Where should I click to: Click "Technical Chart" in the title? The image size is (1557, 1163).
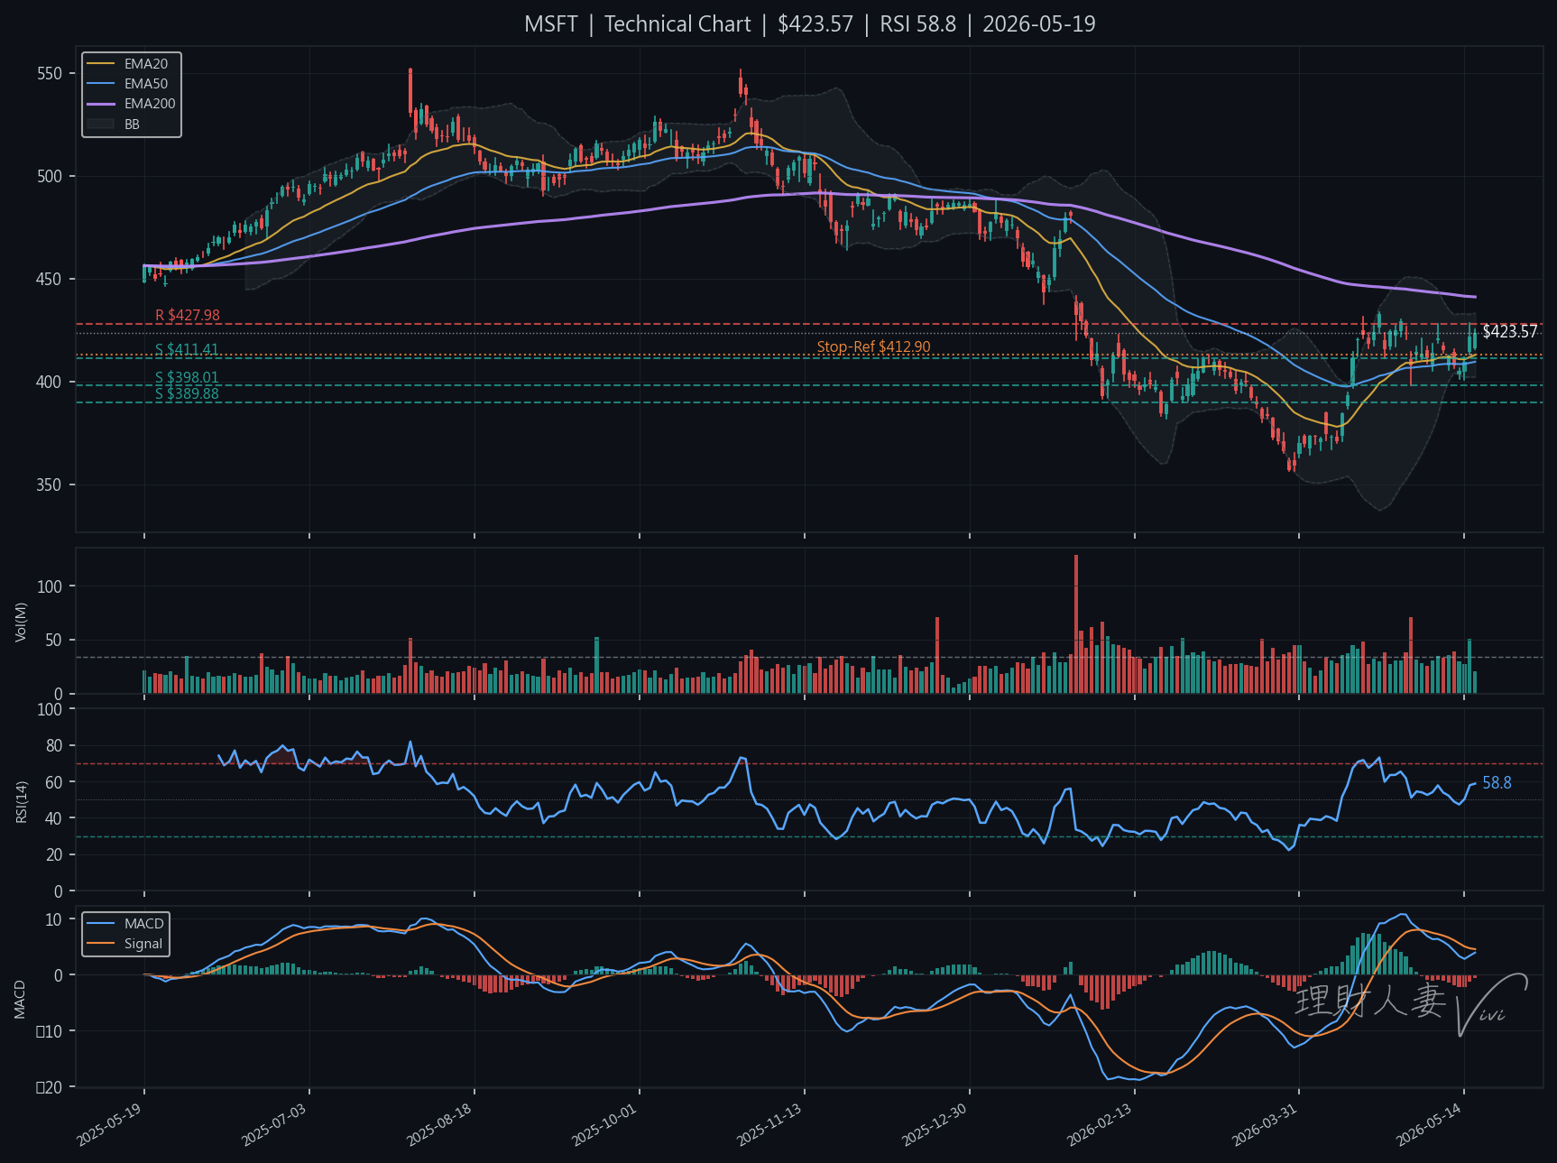677,24
